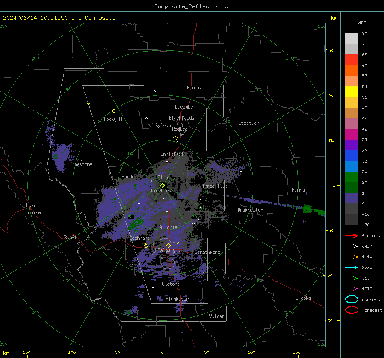Click the 150 tick on right axis
This screenshot has height=358, width=384.
329,50
